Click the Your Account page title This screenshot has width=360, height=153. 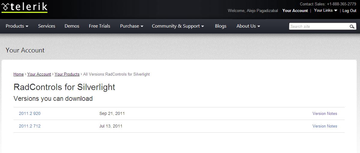click(x=25, y=50)
